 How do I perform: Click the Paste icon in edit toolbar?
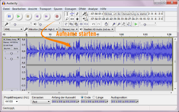click(x=76, y=24)
